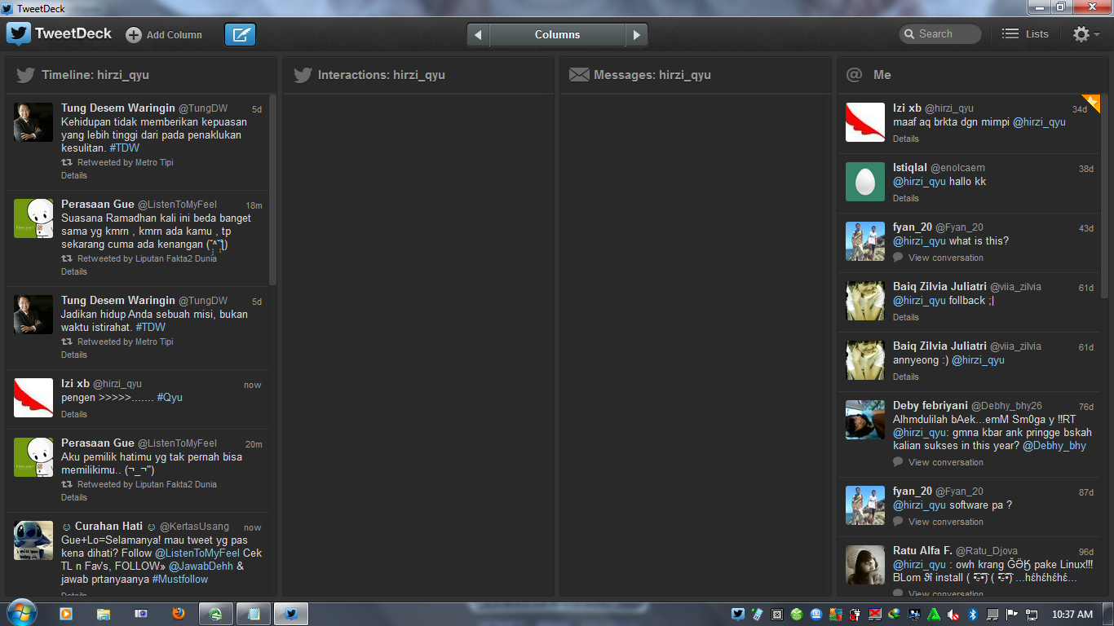The image size is (1114, 626).
Task: Click the TweetDeck bird logo
Action: tap(19, 34)
